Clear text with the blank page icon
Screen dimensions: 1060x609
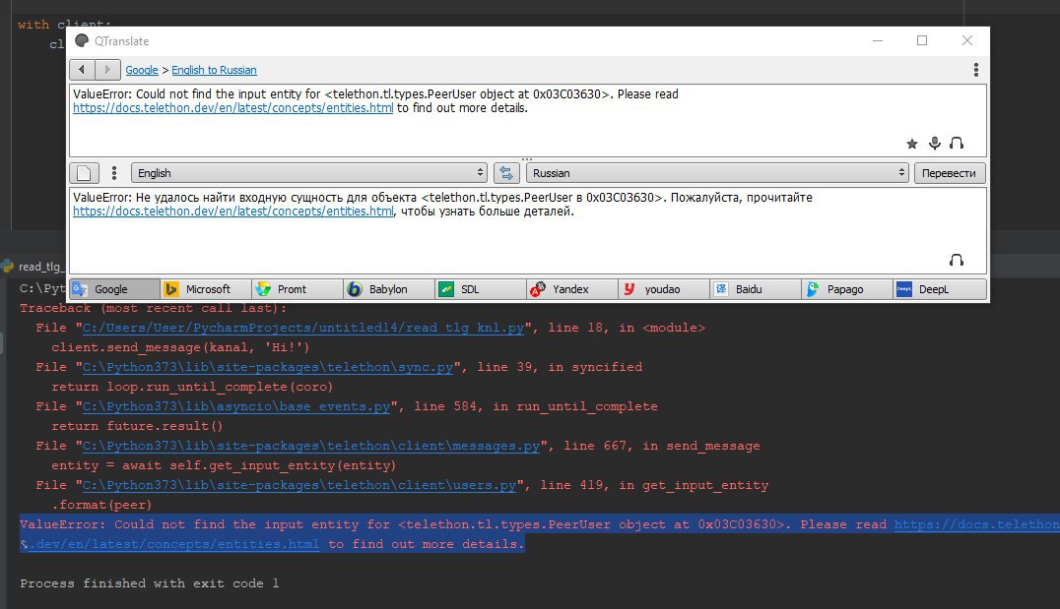tap(84, 173)
